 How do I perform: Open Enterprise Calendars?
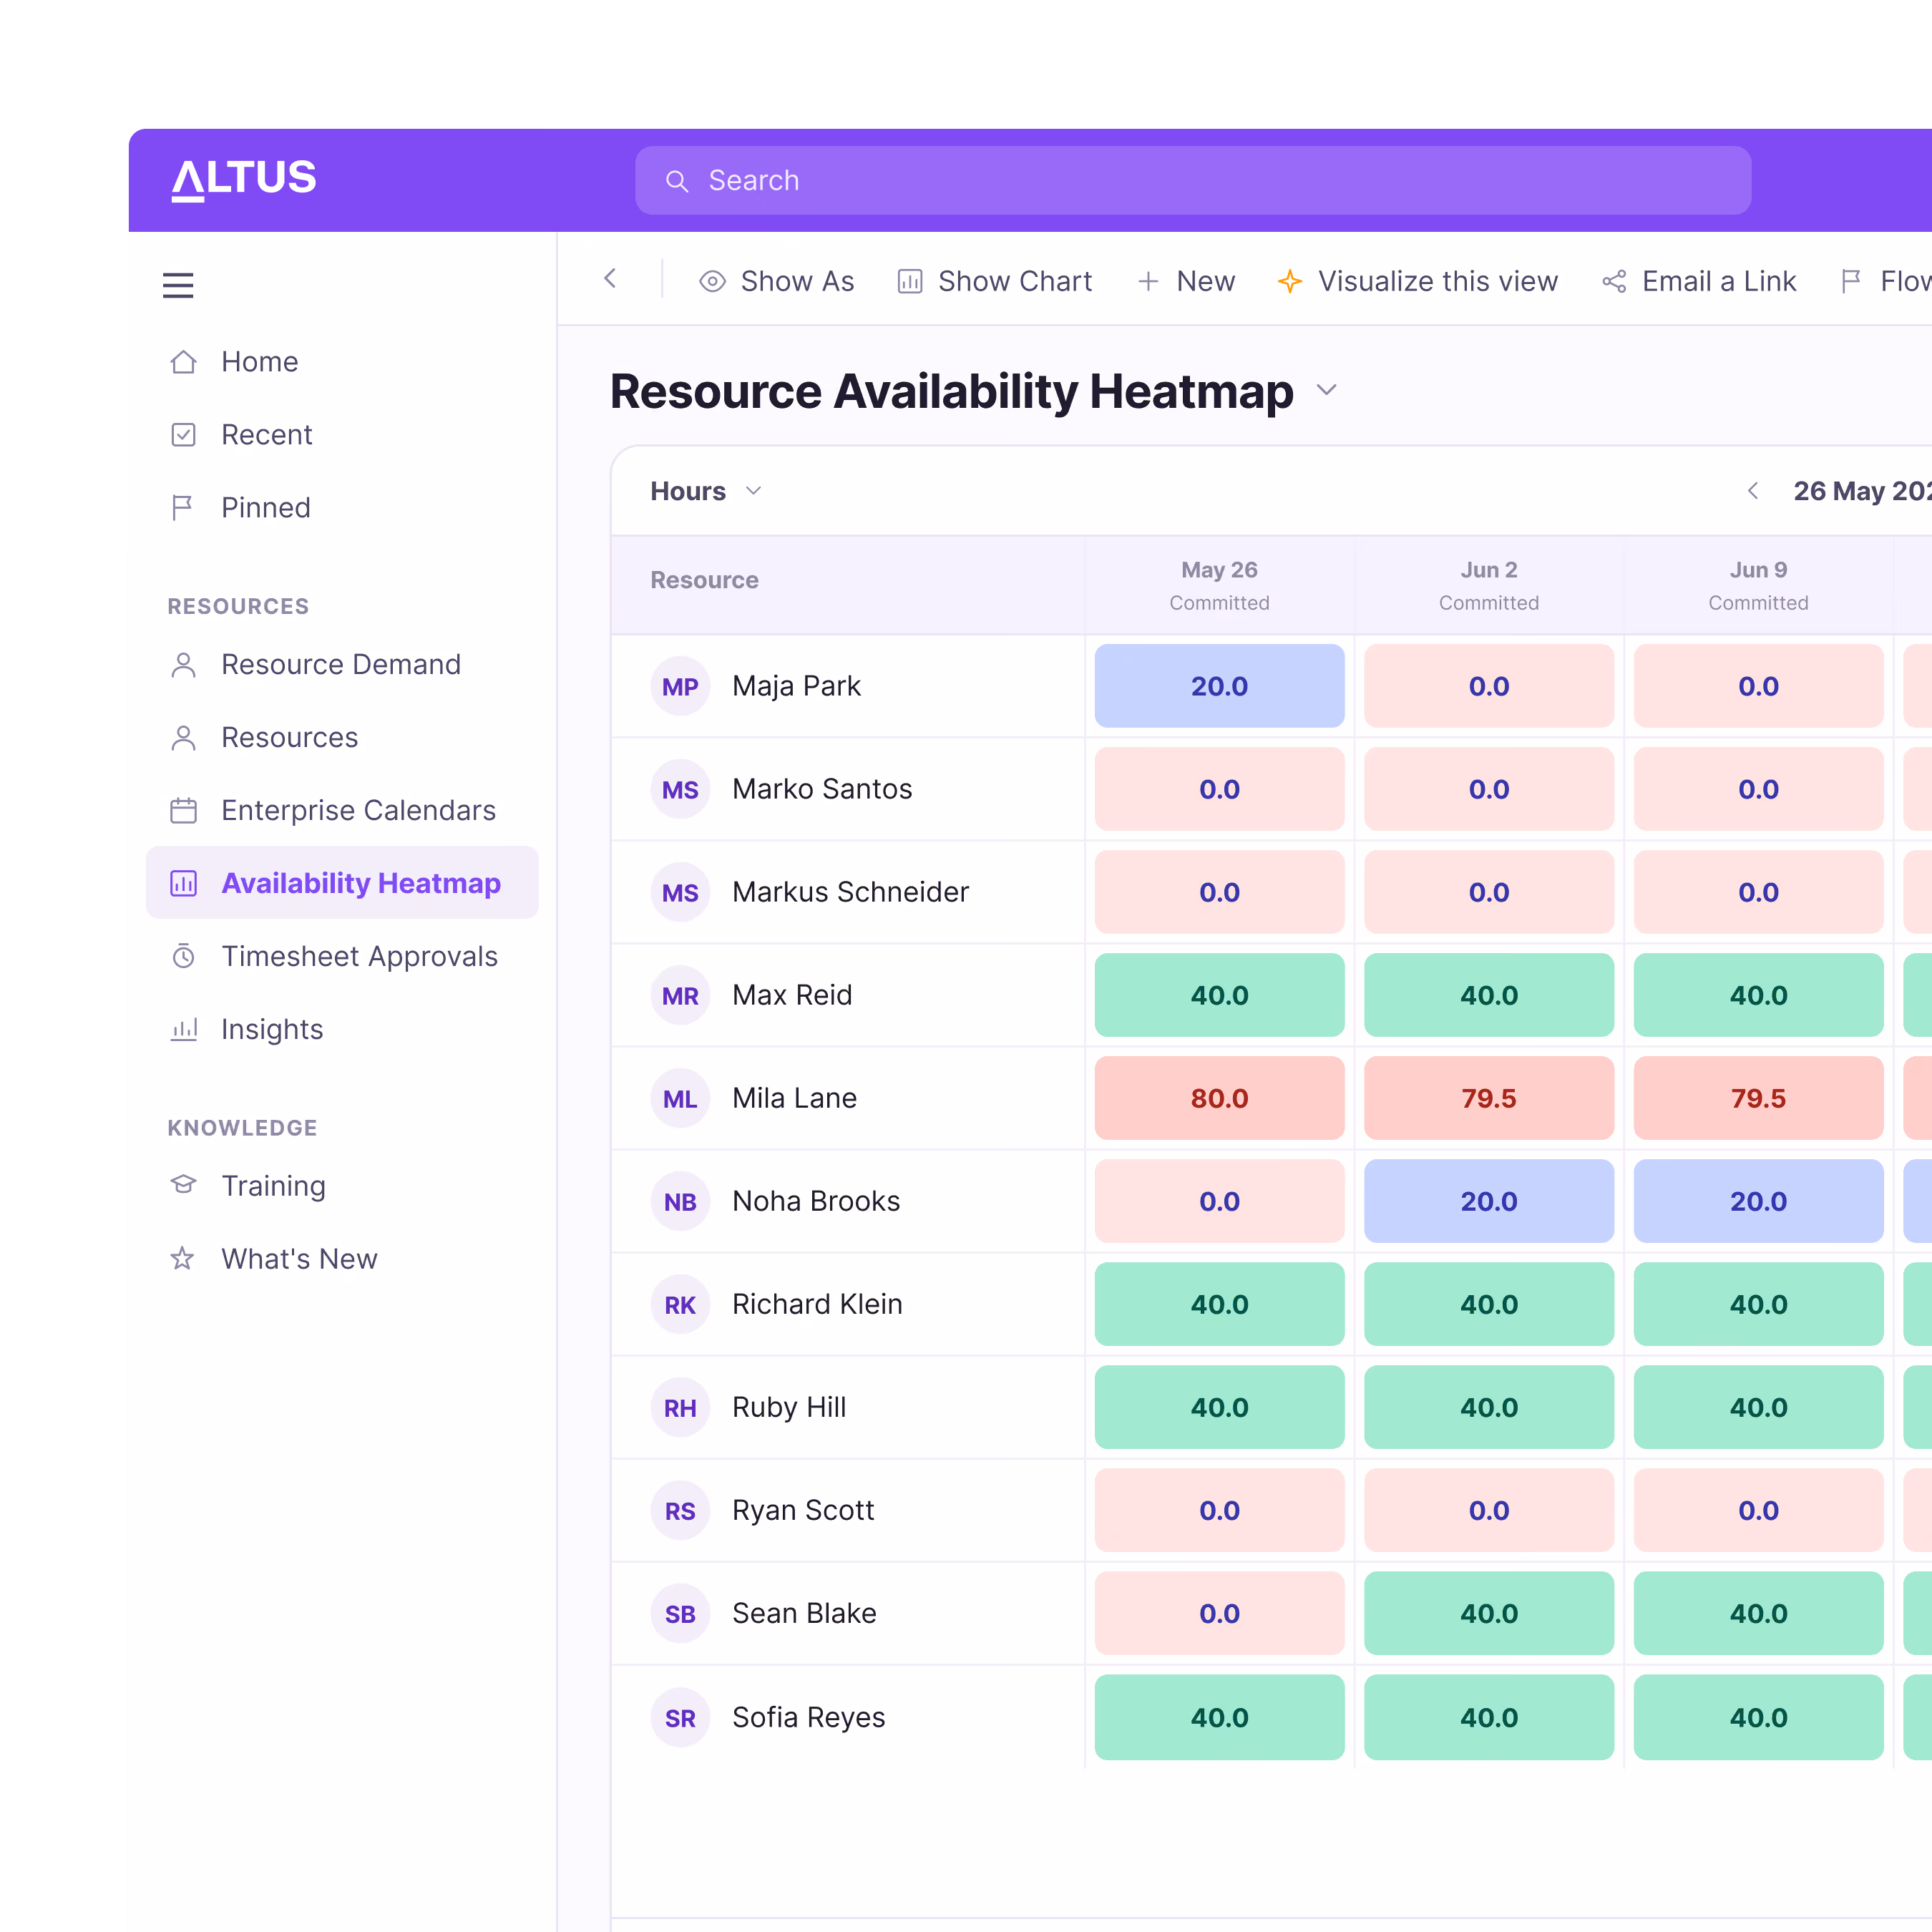coord(358,810)
